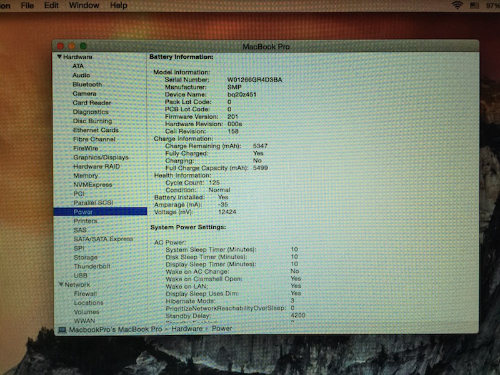Click the Hardware Revision value 000a
The height and width of the screenshot is (375, 500).
pyautogui.click(x=235, y=124)
